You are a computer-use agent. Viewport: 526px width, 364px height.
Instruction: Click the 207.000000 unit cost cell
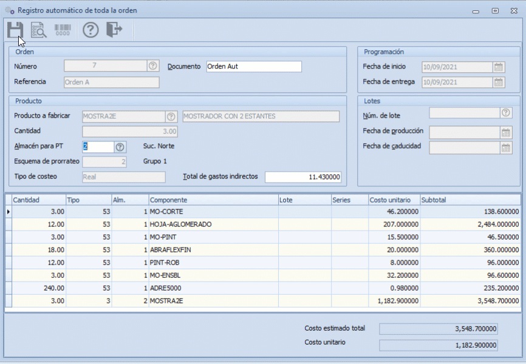(395, 224)
